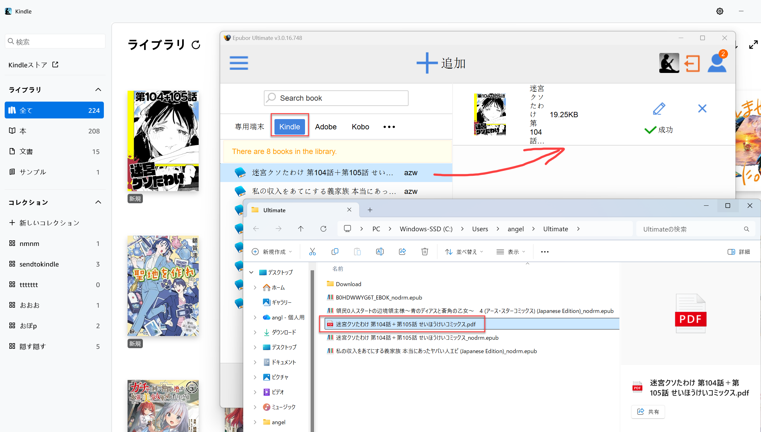Collapse the コレクション sidebar section

tap(98, 202)
